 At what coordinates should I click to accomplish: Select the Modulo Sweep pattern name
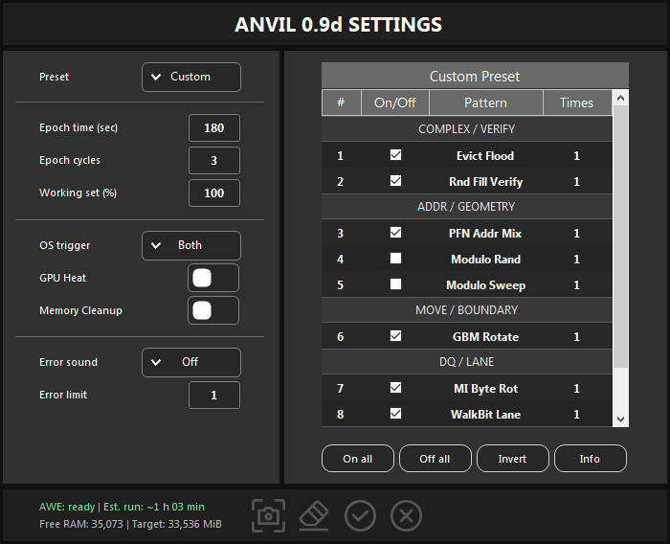486,285
